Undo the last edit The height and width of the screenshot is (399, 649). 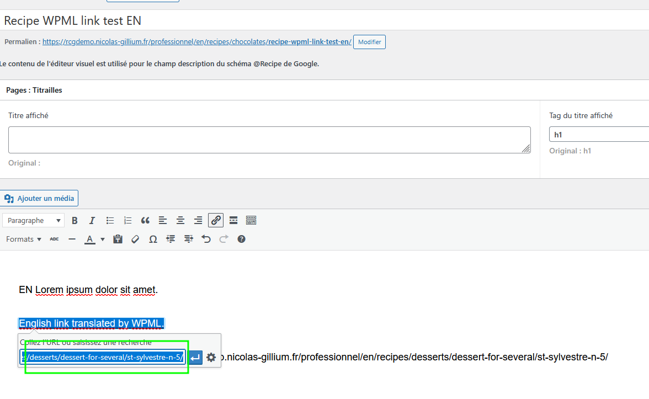pos(206,240)
